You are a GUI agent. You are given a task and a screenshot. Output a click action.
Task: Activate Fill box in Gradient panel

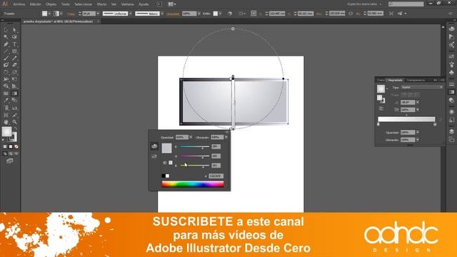point(379,98)
